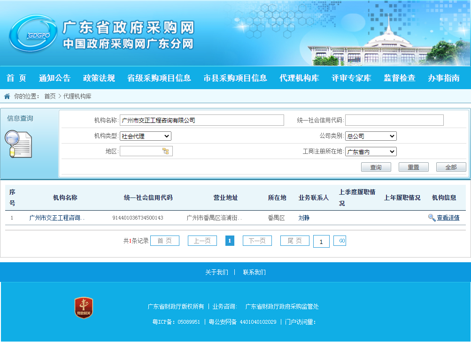Click the 机构名称 column header
The width and height of the screenshot is (471, 342).
[65, 198]
